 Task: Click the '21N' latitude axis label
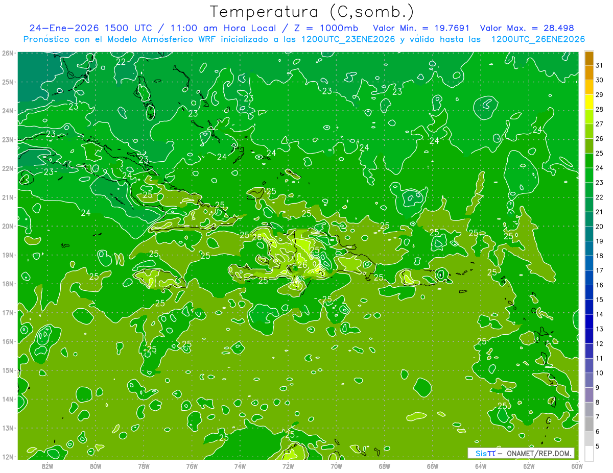coord(8,197)
